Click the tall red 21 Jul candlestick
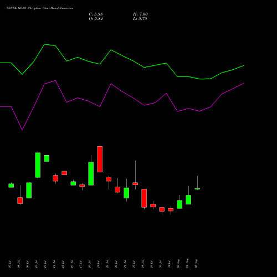 [x=100, y=159]
